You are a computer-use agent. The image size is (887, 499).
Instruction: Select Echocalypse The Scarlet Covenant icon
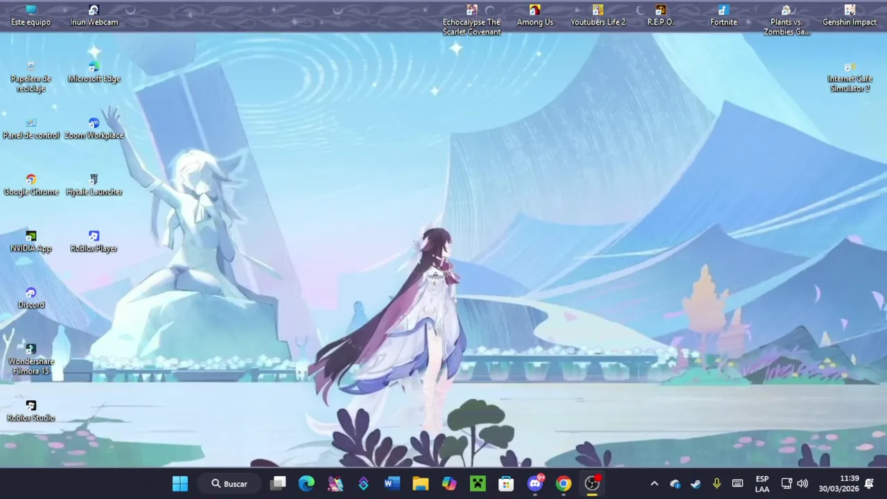click(471, 20)
